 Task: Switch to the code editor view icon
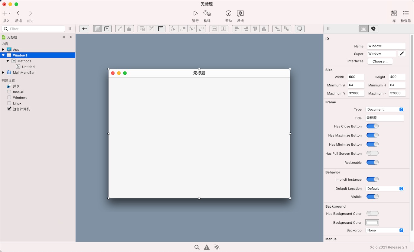pyautogui.click(x=107, y=29)
